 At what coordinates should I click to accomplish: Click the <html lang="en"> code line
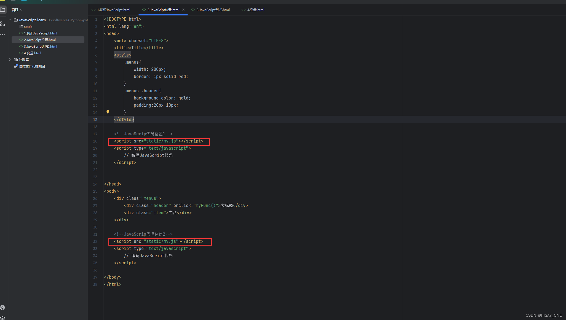coord(124,26)
